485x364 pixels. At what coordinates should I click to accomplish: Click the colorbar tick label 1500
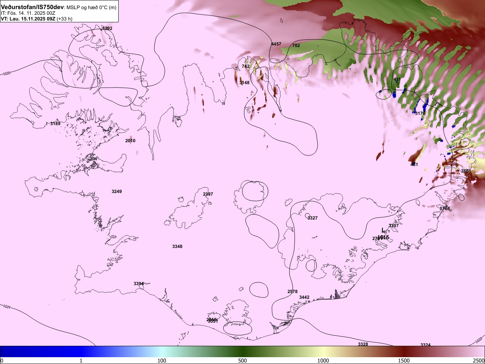404,360
